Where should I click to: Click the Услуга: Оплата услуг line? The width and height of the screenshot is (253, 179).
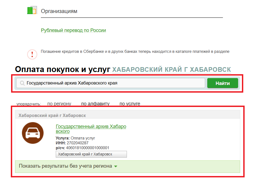coord(75,138)
